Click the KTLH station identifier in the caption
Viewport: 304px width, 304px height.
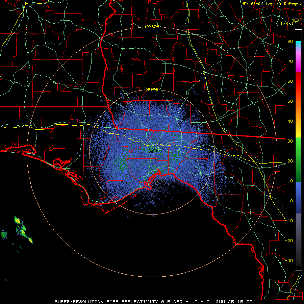pyautogui.click(x=198, y=302)
